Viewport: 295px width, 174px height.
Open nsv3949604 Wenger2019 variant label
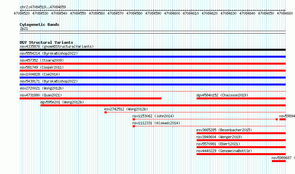pos(219,137)
